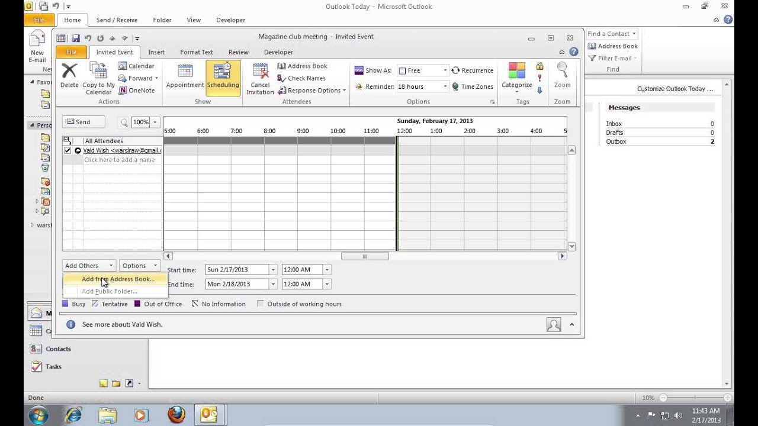Open Address Book in Attendees group
The width and height of the screenshot is (758, 426).
(x=303, y=66)
